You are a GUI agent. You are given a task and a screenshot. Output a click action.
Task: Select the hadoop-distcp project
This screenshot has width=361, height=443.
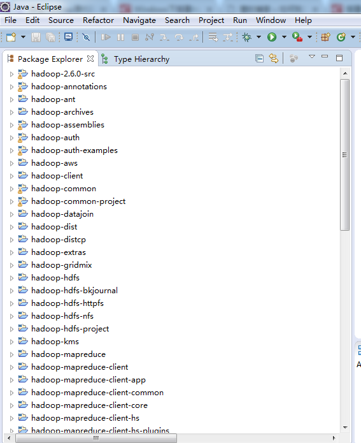pyautogui.click(x=59, y=240)
